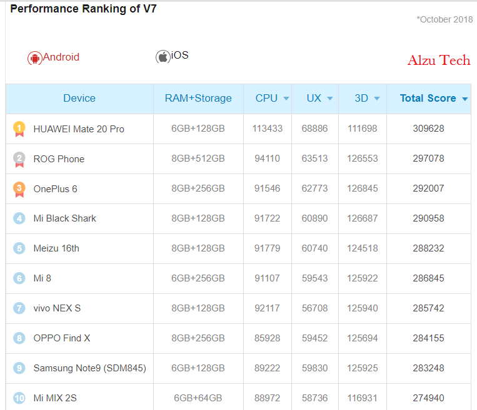Select total score 286845
This screenshot has height=410, width=477.
tap(428, 278)
